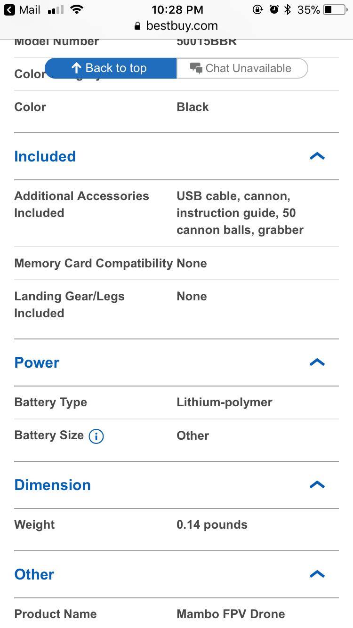353x628 pixels.
Task: Tap the Other section heading
Action: [34, 574]
